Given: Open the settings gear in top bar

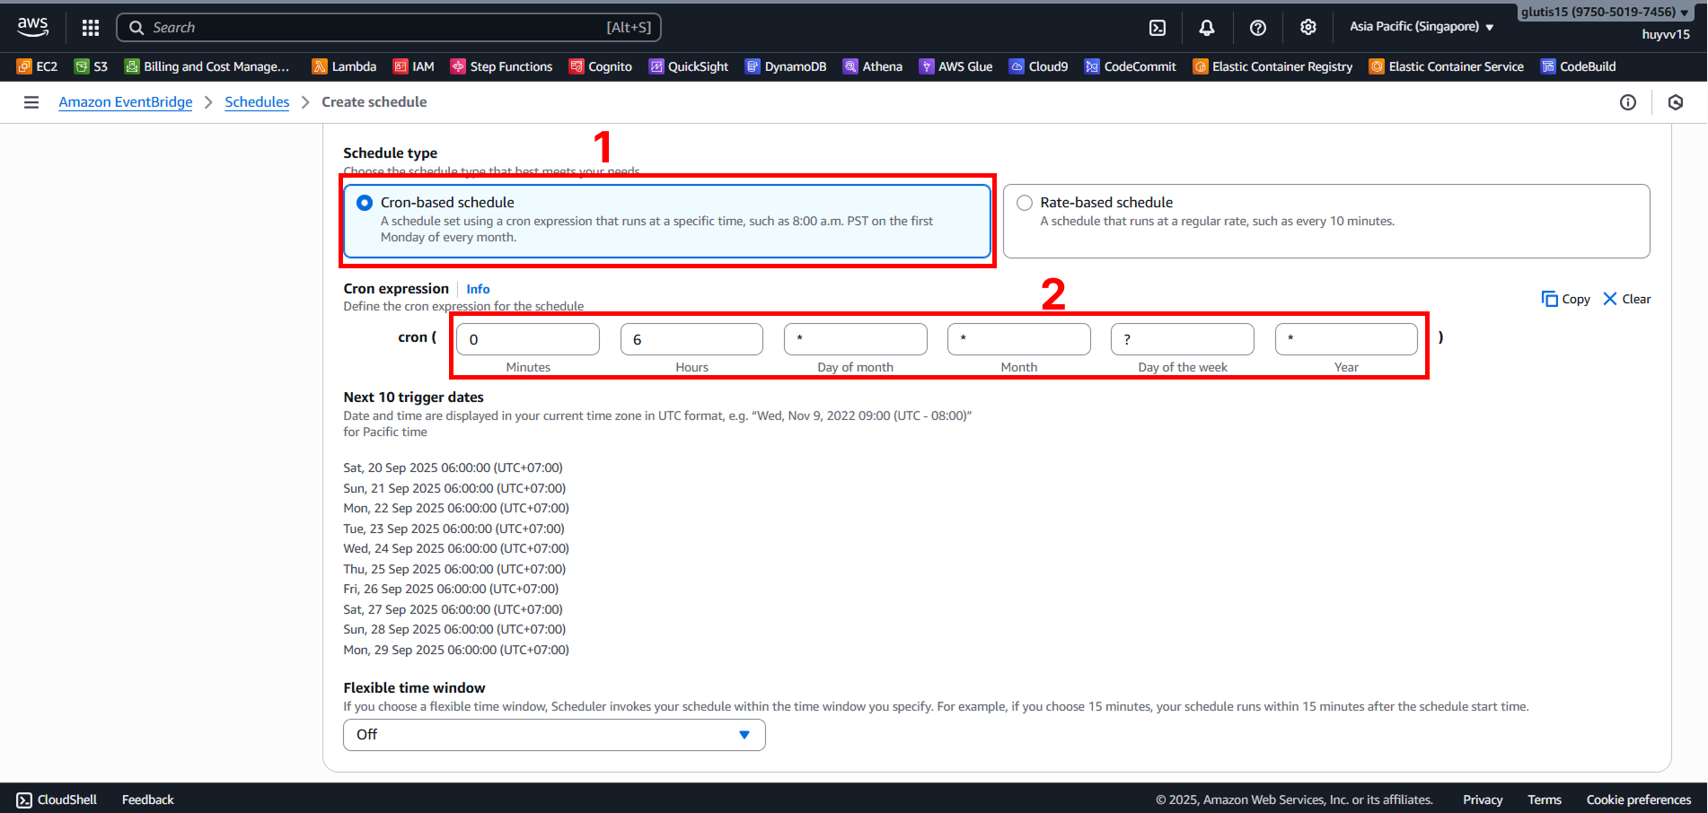Looking at the screenshot, I should [x=1308, y=28].
